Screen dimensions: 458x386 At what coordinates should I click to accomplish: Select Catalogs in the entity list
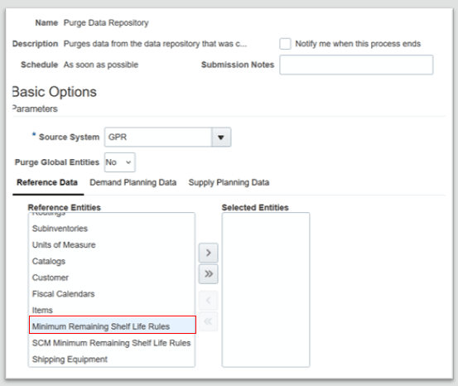112,261
